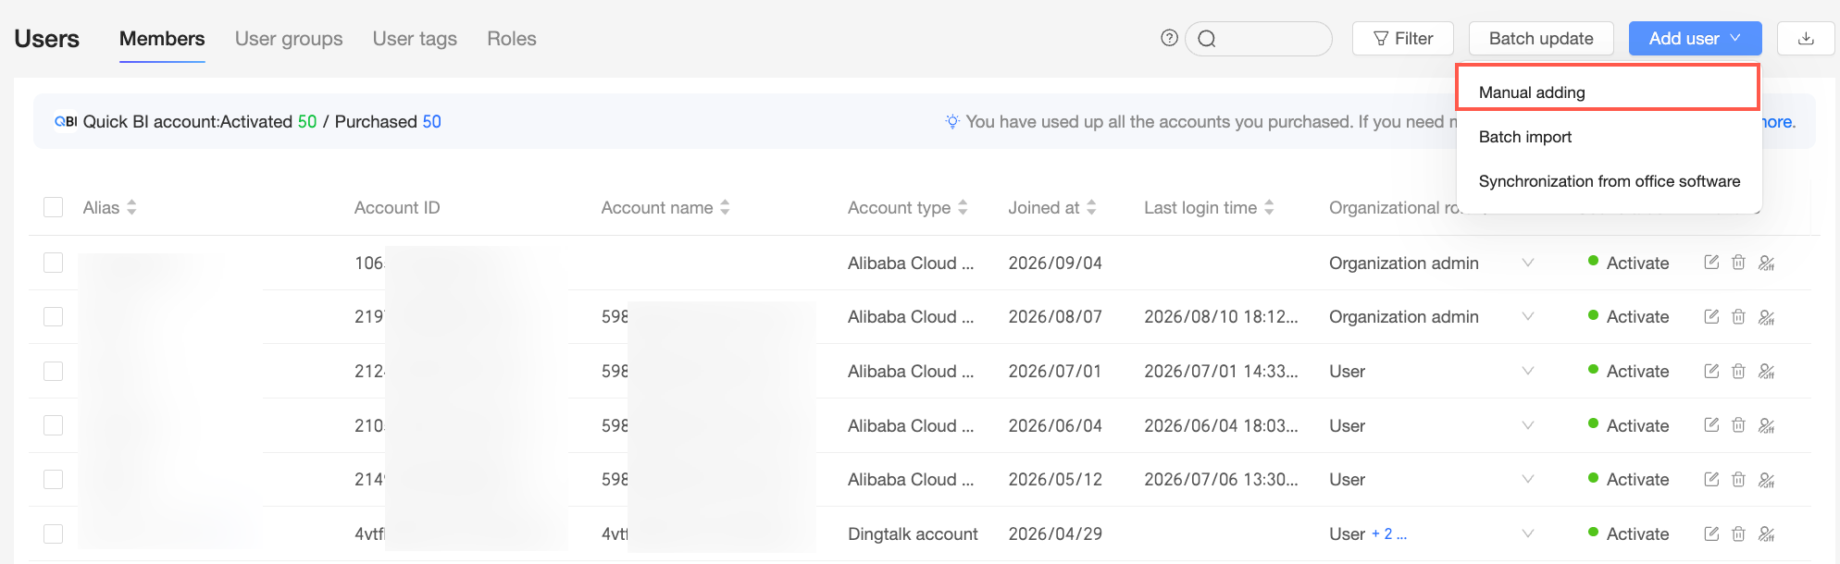1840x564 pixels.
Task: Edit the user who joined 2026/08/07
Action: [1711, 316]
